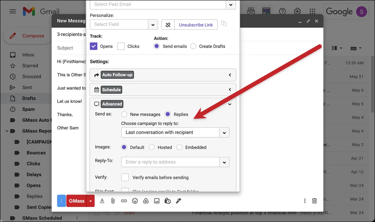Open the Clicks label in the sidebar
The image size is (375, 222).
pyautogui.click(x=33, y=164)
